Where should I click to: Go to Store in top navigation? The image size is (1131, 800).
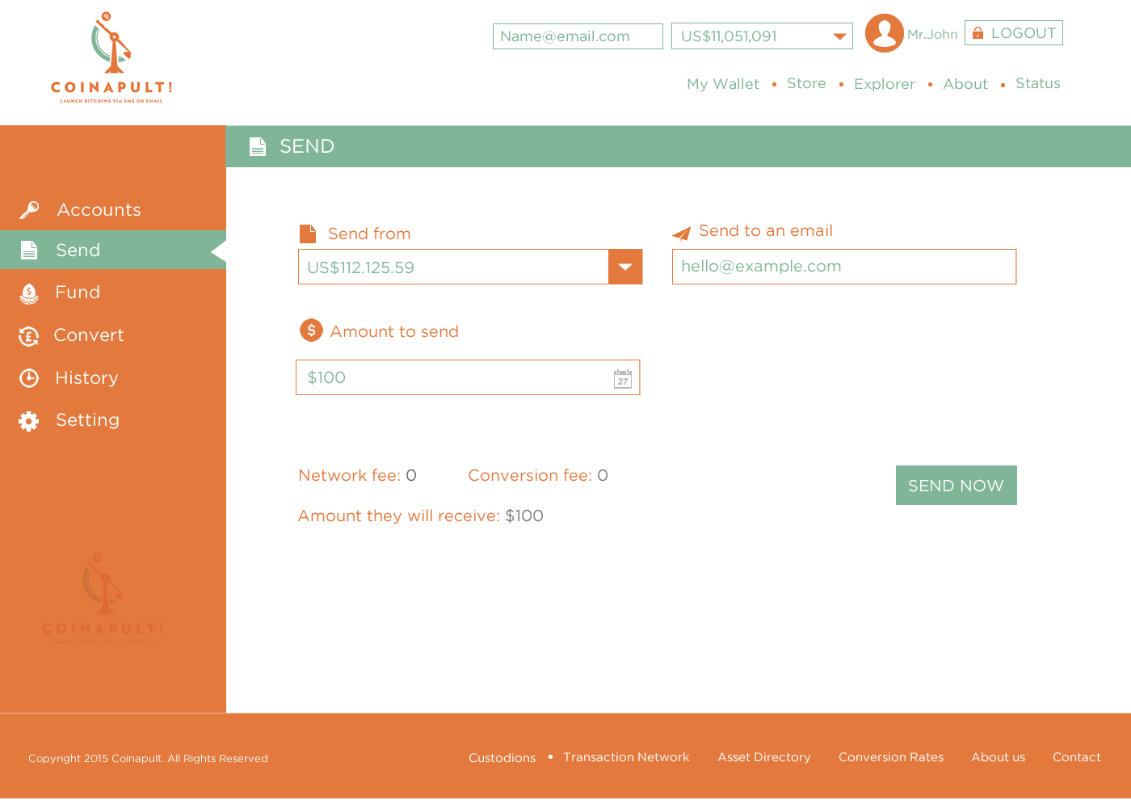point(806,83)
